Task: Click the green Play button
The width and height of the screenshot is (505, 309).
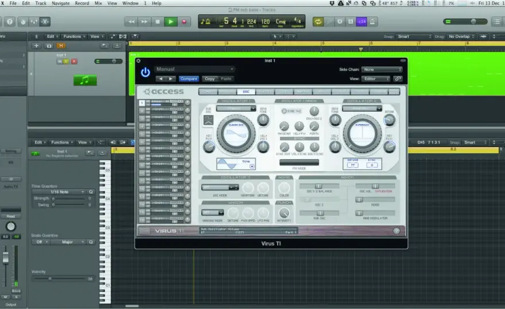Action: tap(170, 22)
